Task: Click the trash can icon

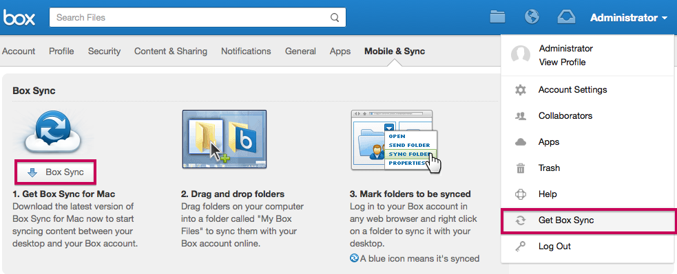Action: coord(521,168)
